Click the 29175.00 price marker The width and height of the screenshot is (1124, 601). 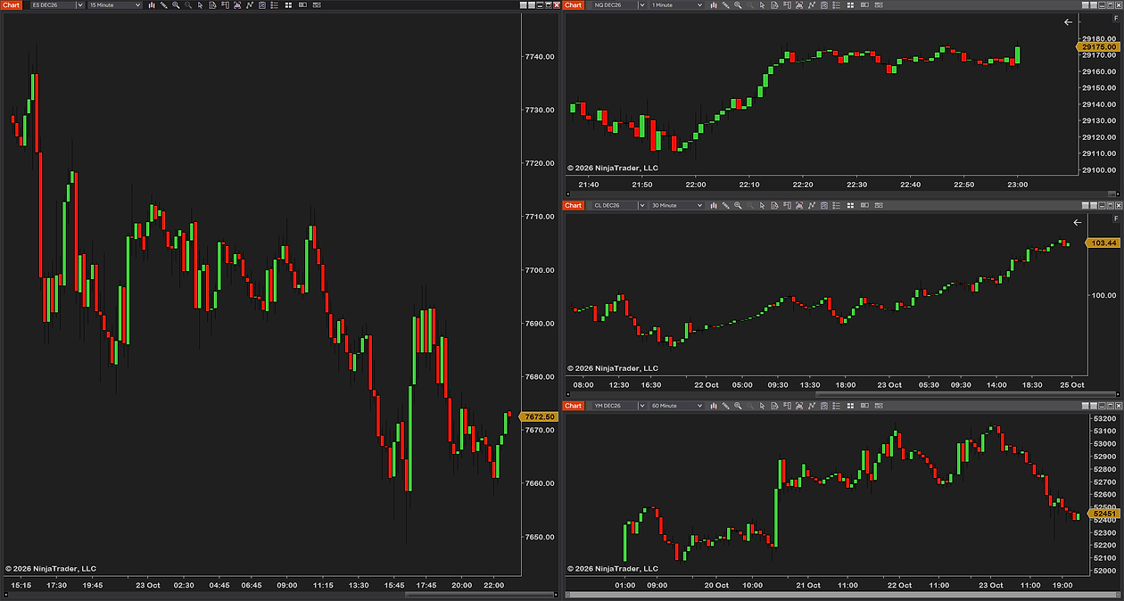1099,46
